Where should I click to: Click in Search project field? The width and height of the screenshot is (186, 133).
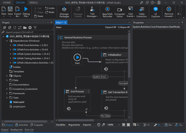pos(27,32)
